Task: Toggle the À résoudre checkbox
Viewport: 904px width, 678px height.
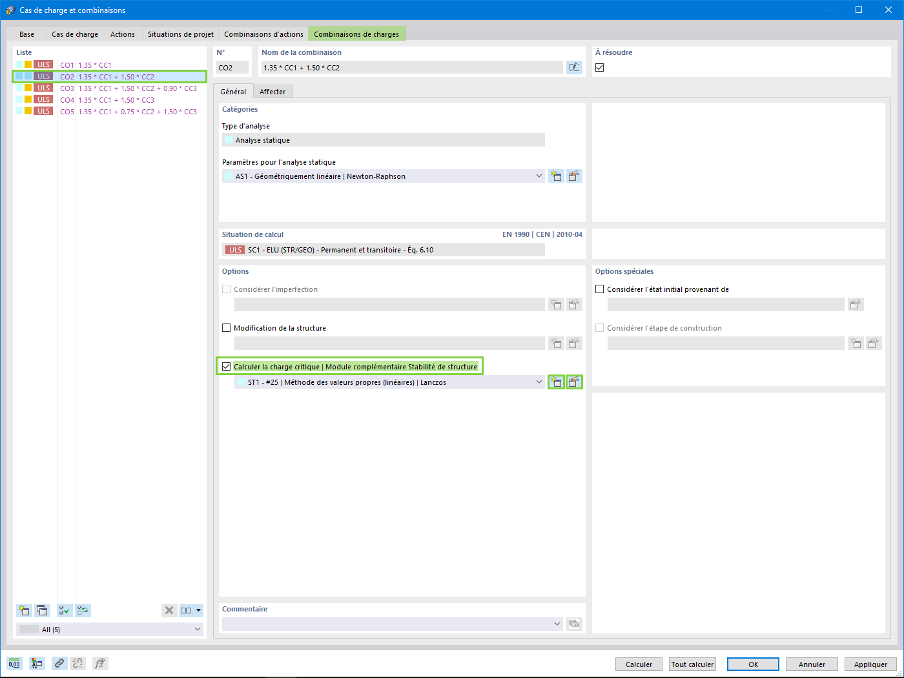Action: 600,67
